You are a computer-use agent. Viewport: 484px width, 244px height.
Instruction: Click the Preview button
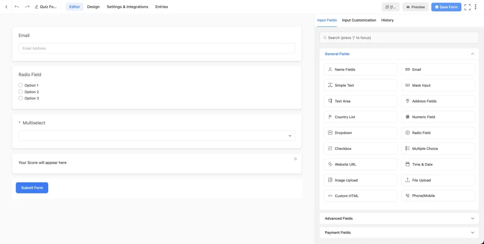click(415, 7)
